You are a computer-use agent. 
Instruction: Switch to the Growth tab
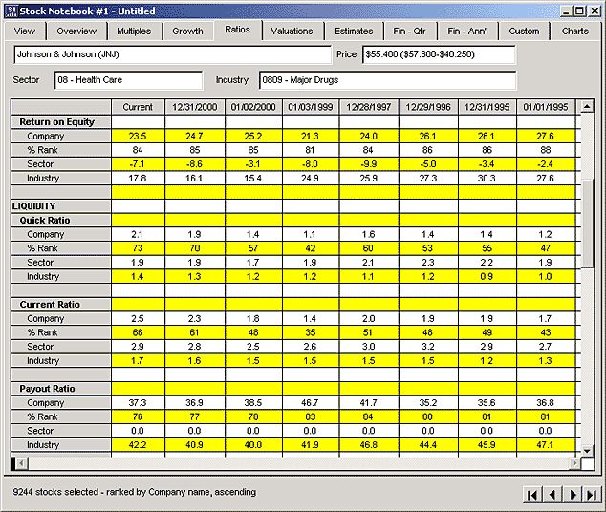pyautogui.click(x=187, y=31)
